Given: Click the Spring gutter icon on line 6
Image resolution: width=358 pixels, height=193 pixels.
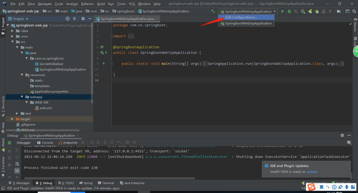Looking at the screenshot, I should coord(102,47).
